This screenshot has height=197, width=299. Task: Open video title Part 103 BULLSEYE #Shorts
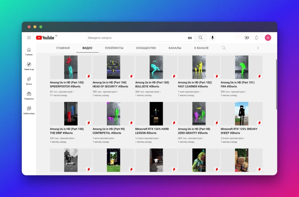click(152, 84)
